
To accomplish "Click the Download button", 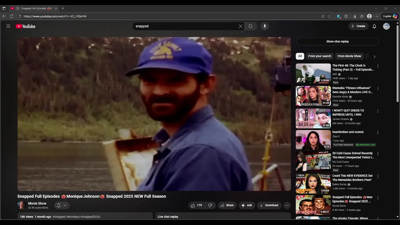I will 269,205.
